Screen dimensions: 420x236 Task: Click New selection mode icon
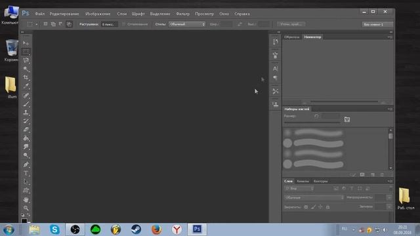coord(45,24)
